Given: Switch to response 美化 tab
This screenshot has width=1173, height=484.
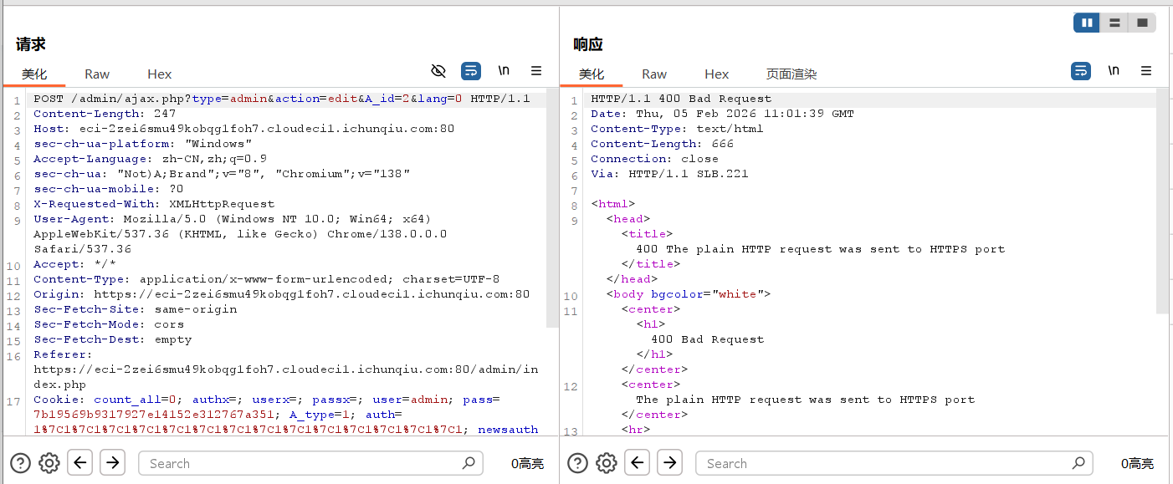Looking at the screenshot, I should pyautogui.click(x=592, y=74).
